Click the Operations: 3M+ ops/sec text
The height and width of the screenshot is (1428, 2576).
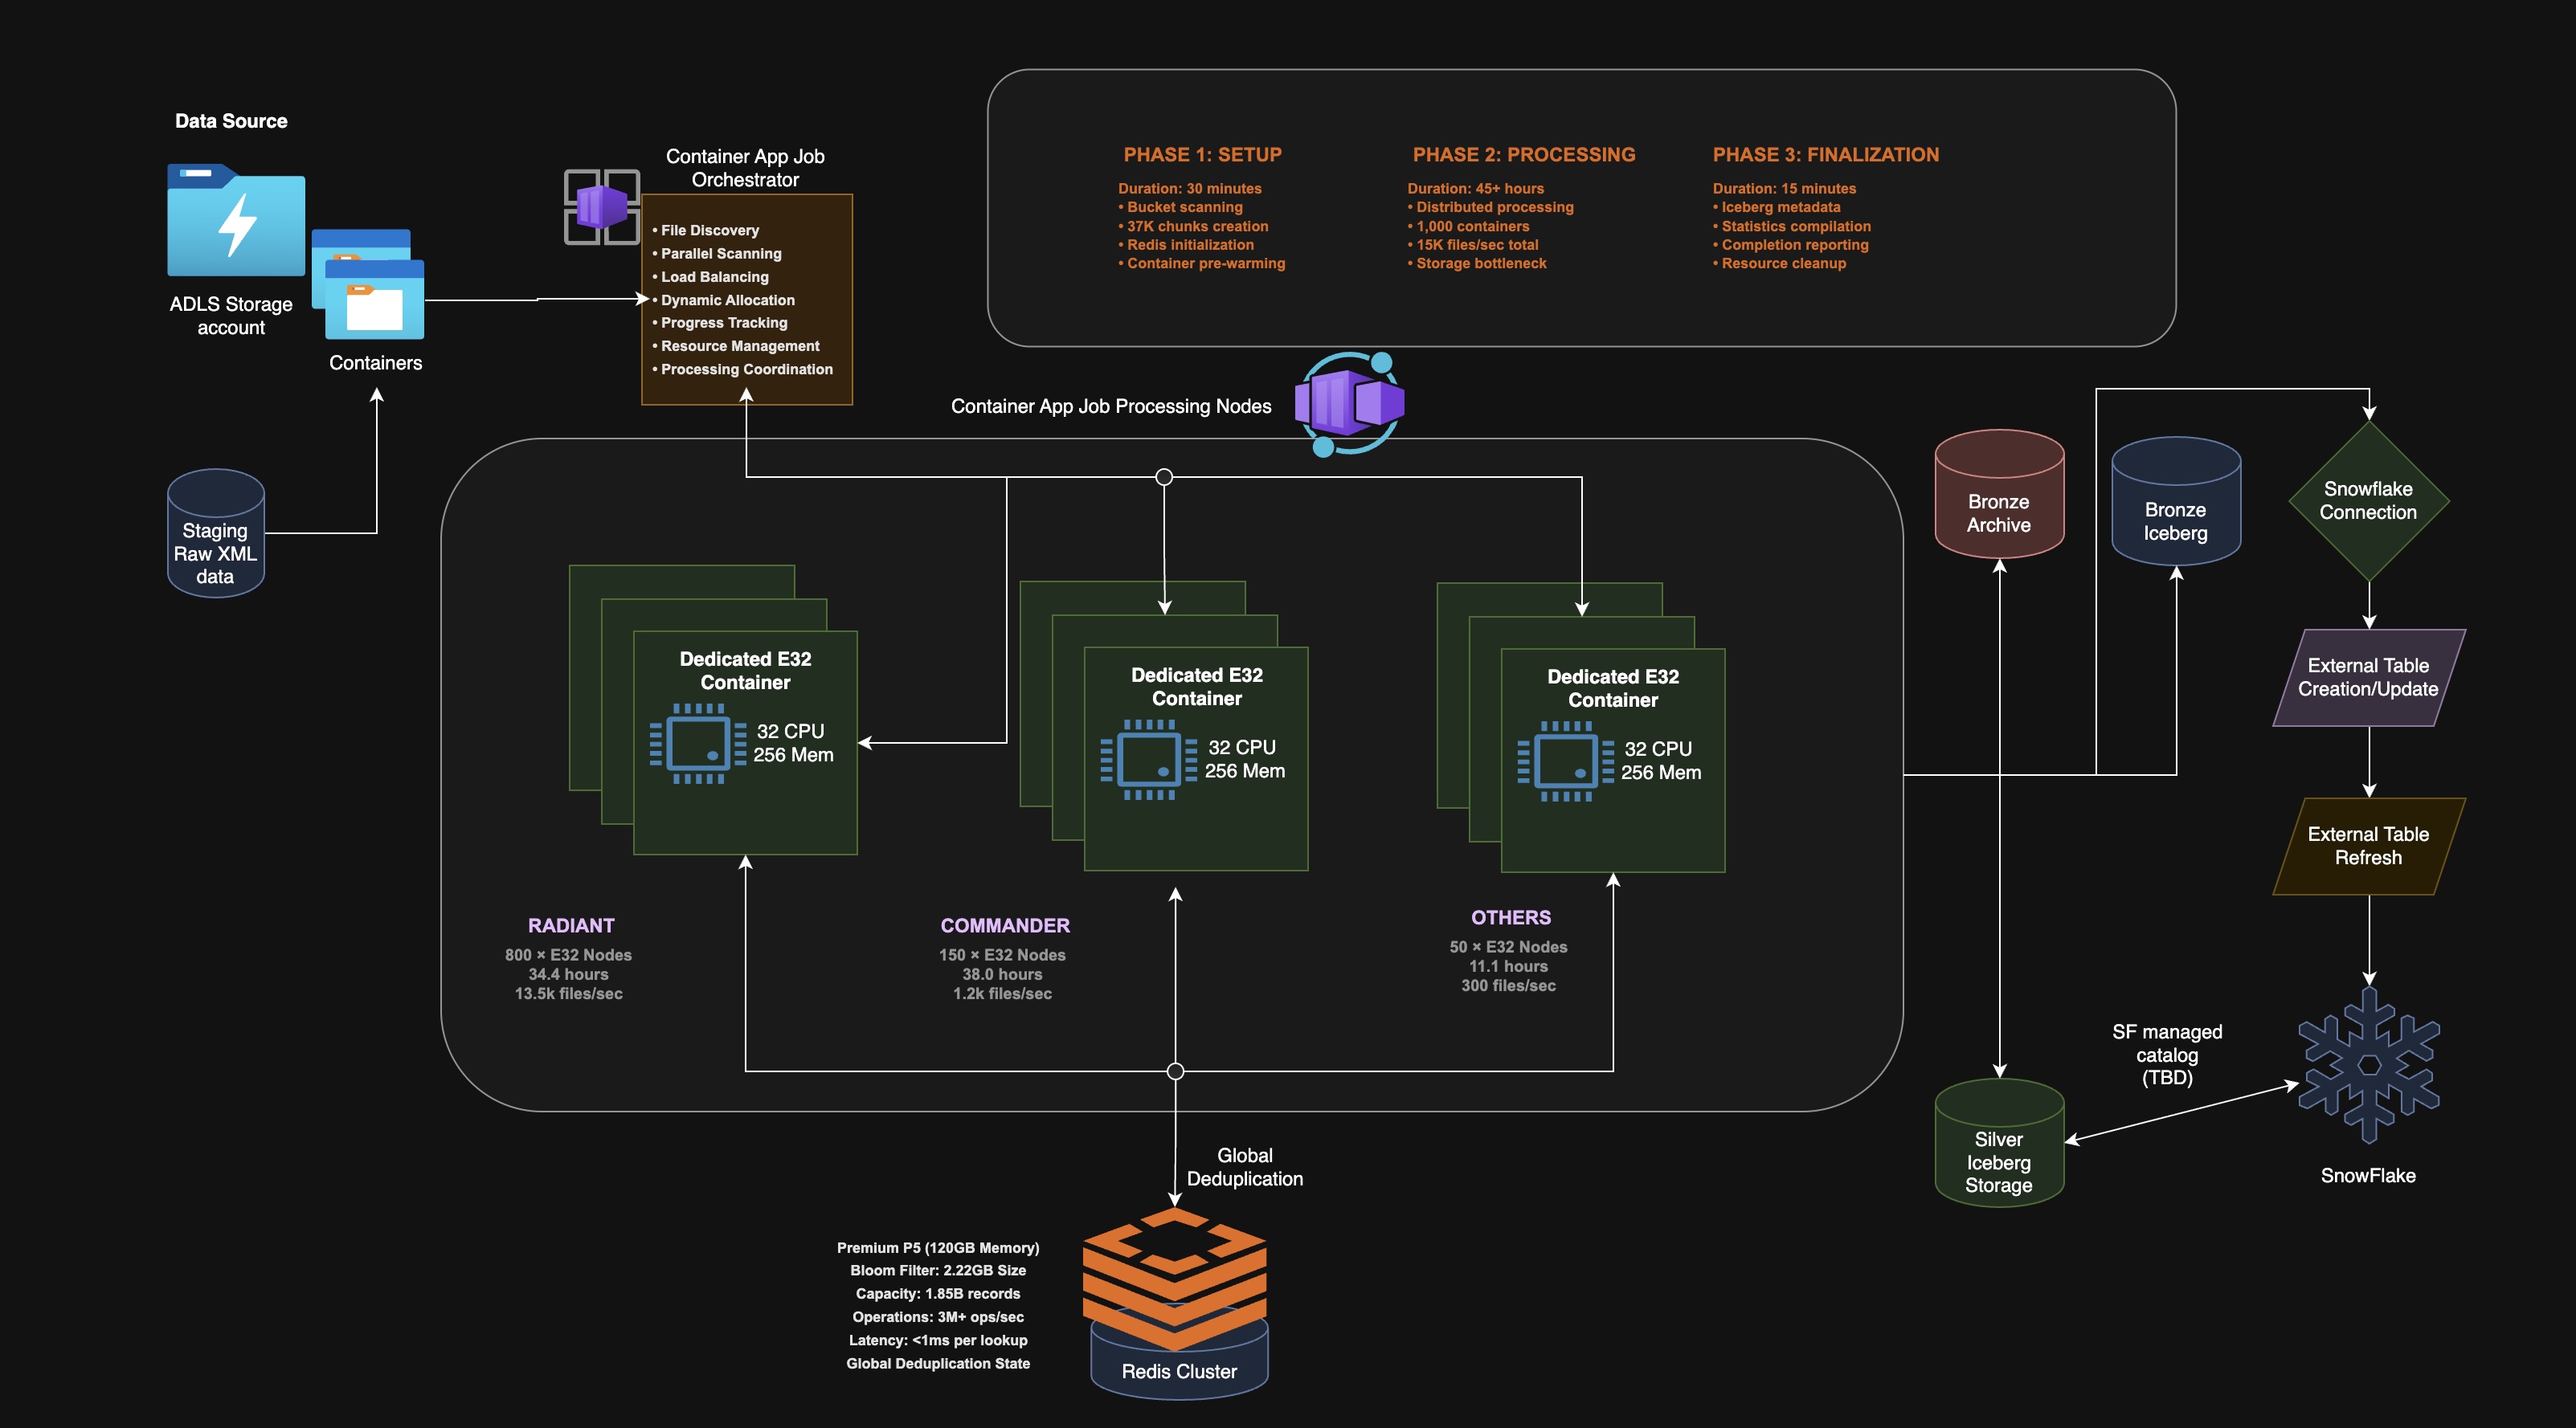tap(938, 1317)
